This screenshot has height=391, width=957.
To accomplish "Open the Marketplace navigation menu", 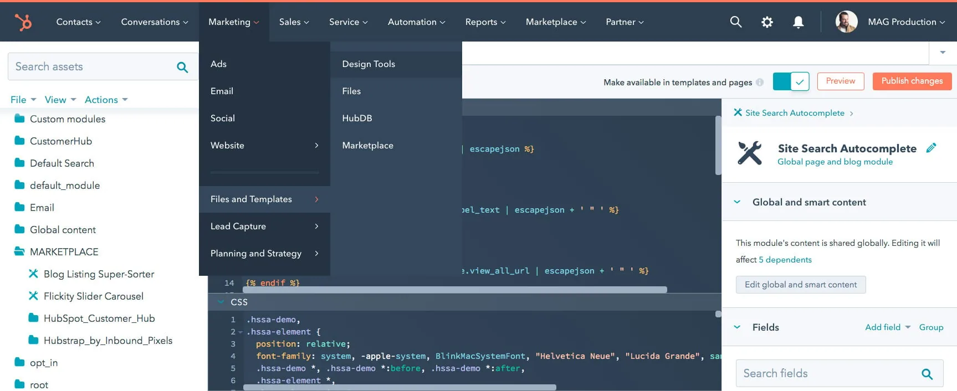I will 556,22.
